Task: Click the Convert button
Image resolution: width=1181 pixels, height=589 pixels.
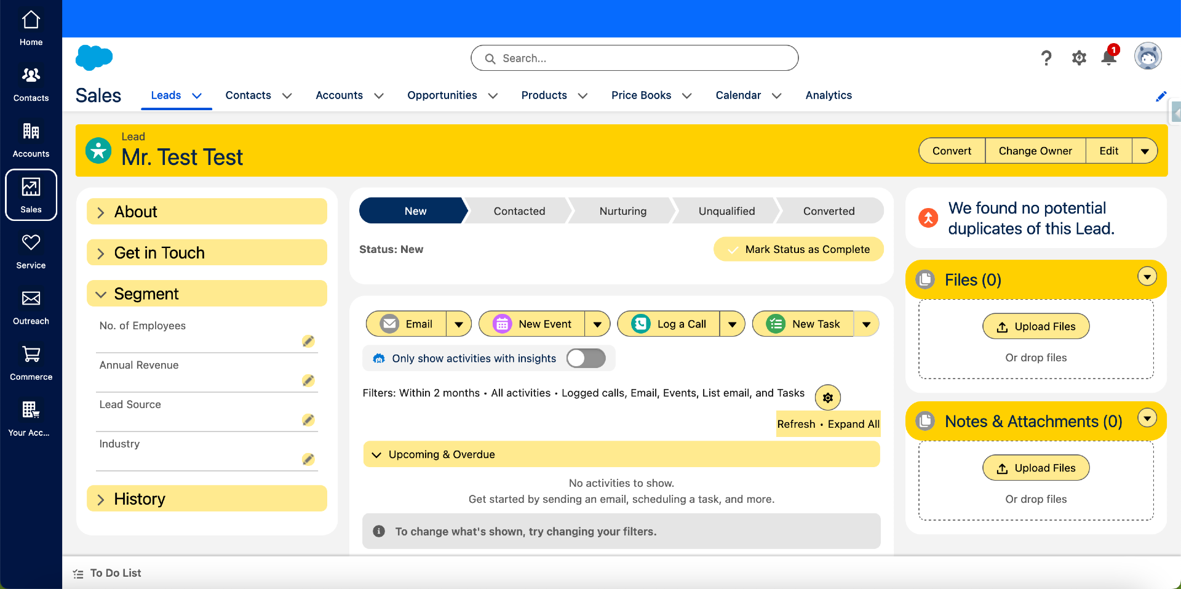Action: click(952, 151)
